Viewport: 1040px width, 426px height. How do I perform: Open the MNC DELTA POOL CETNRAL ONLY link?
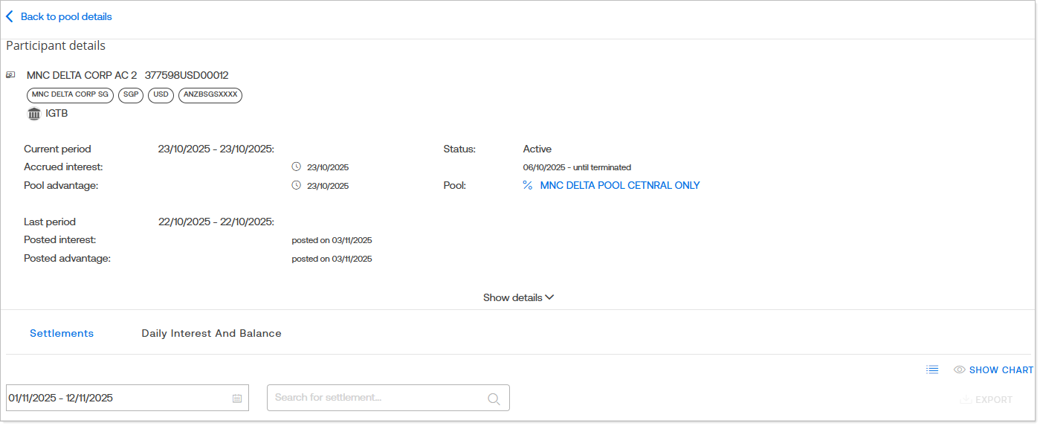coord(619,185)
